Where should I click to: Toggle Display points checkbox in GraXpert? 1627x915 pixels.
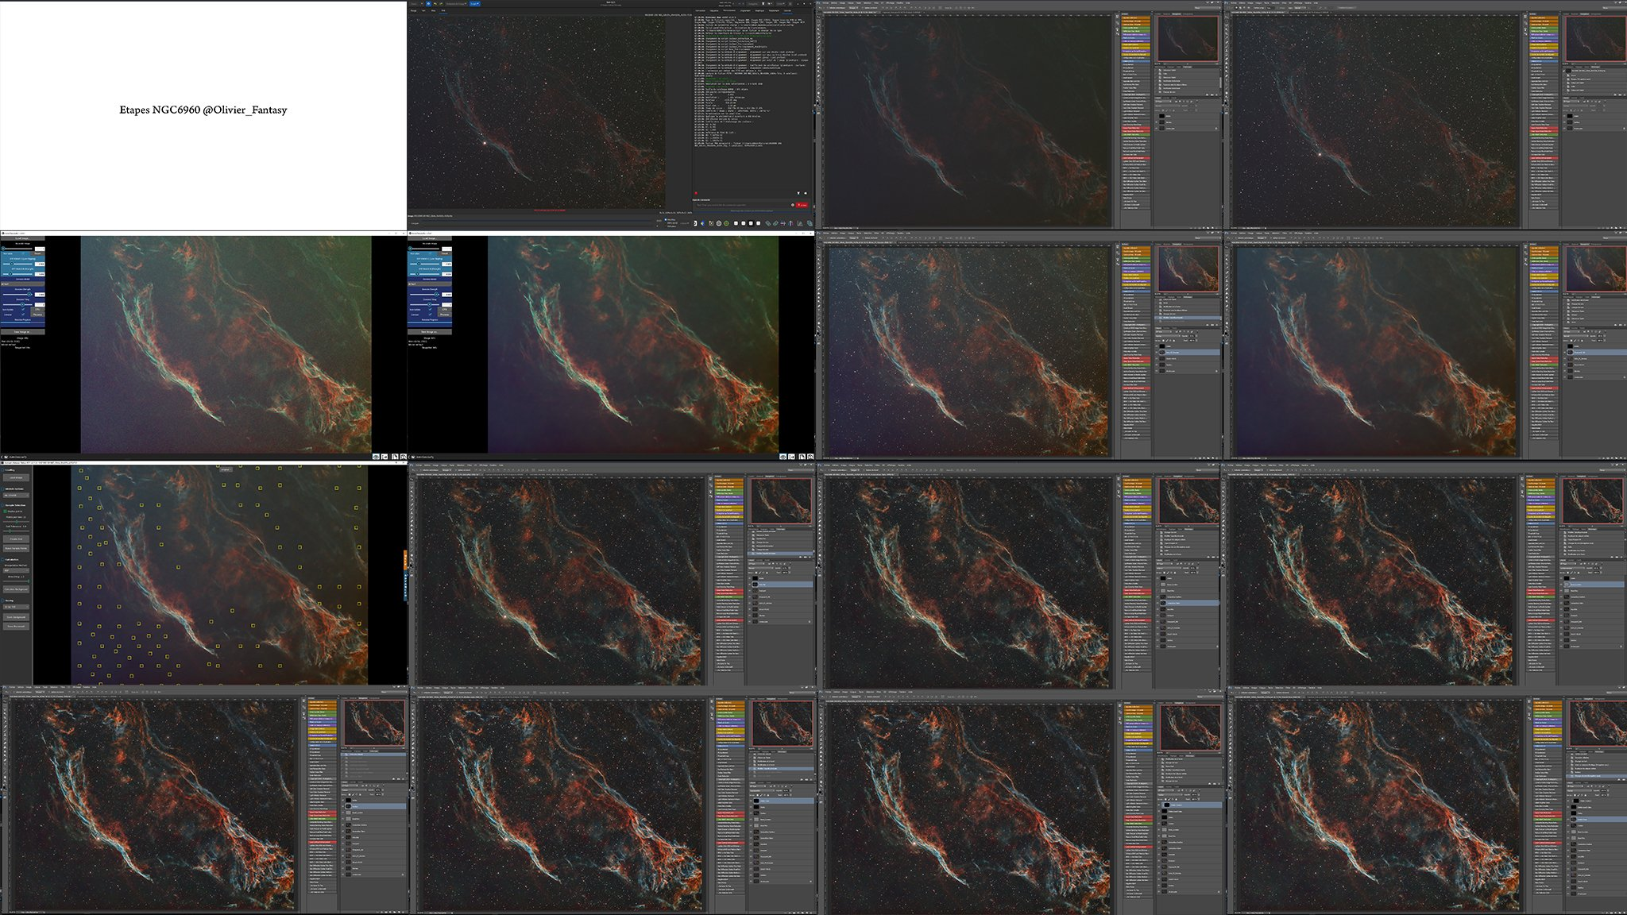pos(5,512)
